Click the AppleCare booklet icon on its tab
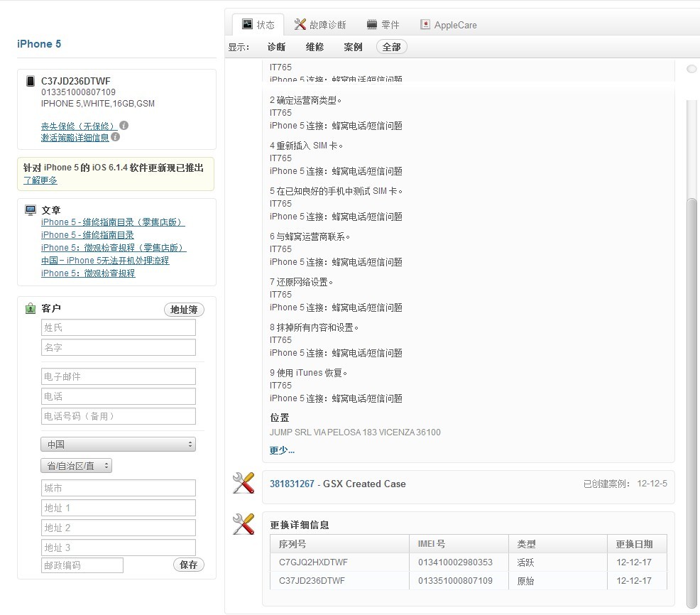Viewport: 700px width, 615px height. coord(426,23)
